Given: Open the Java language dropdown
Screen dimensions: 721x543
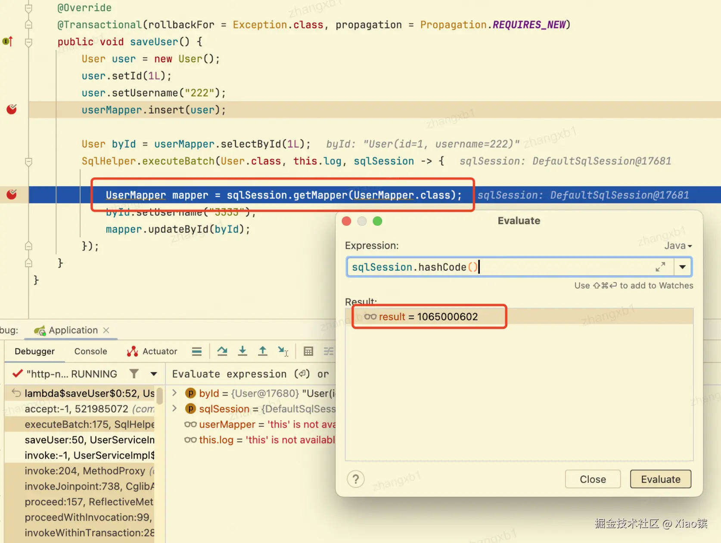Looking at the screenshot, I should click(678, 246).
